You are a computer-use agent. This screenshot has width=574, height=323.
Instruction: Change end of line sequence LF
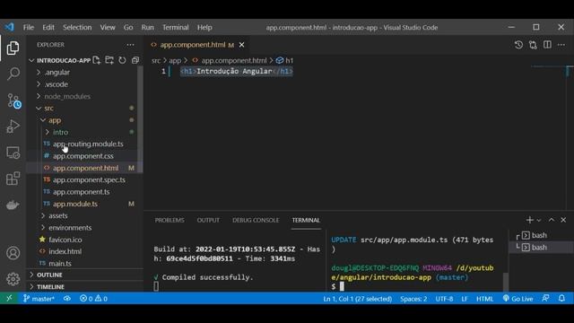click(x=465, y=299)
